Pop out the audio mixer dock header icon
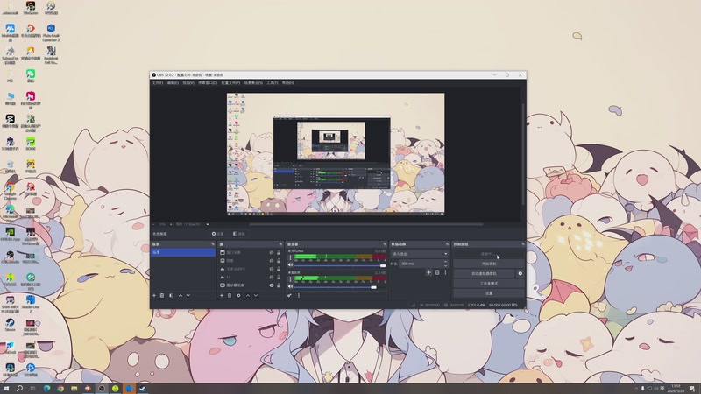 point(385,244)
